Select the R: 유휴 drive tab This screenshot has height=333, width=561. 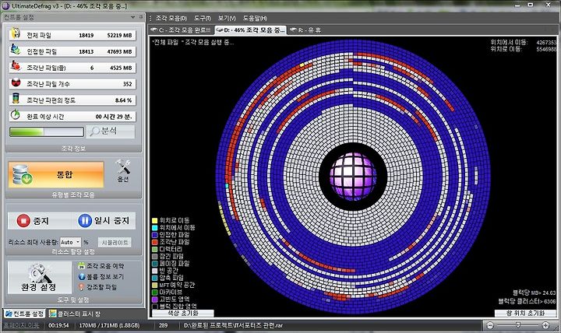click(305, 30)
